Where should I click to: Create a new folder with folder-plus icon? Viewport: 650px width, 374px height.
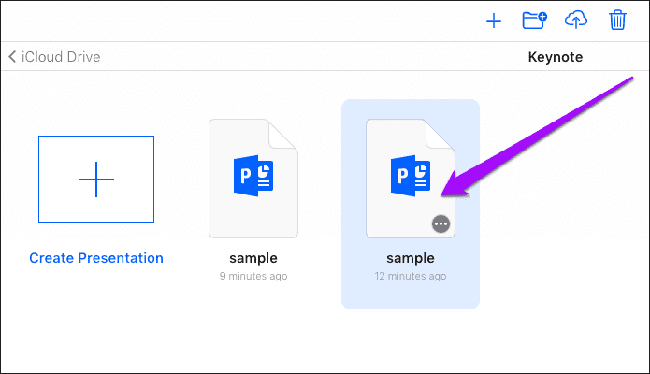pyautogui.click(x=534, y=20)
